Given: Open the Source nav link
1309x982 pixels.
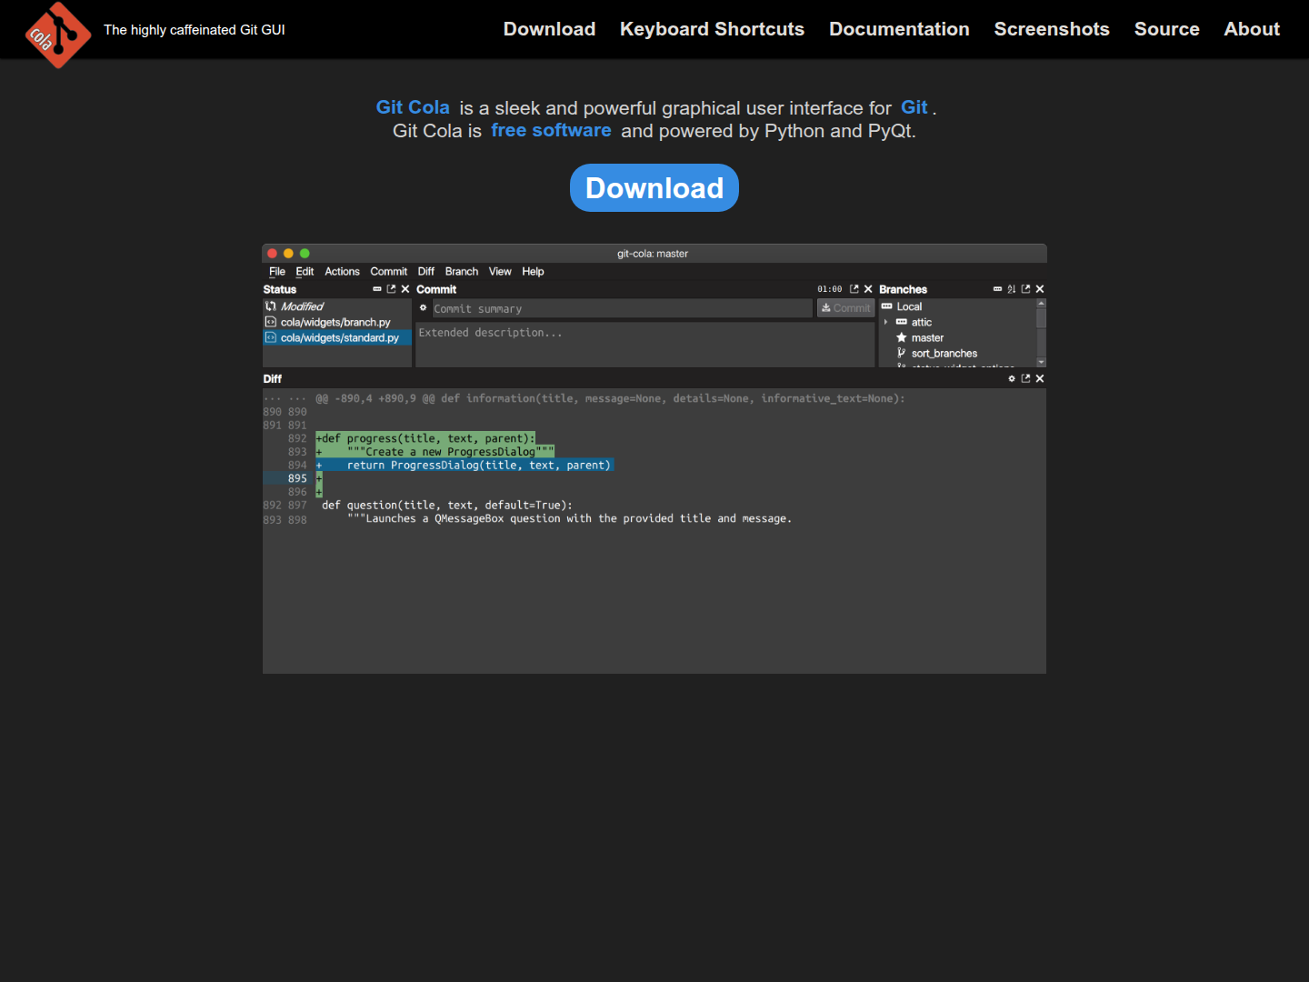Looking at the screenshot, I should pyautogui.click(x=1166, y=29).
